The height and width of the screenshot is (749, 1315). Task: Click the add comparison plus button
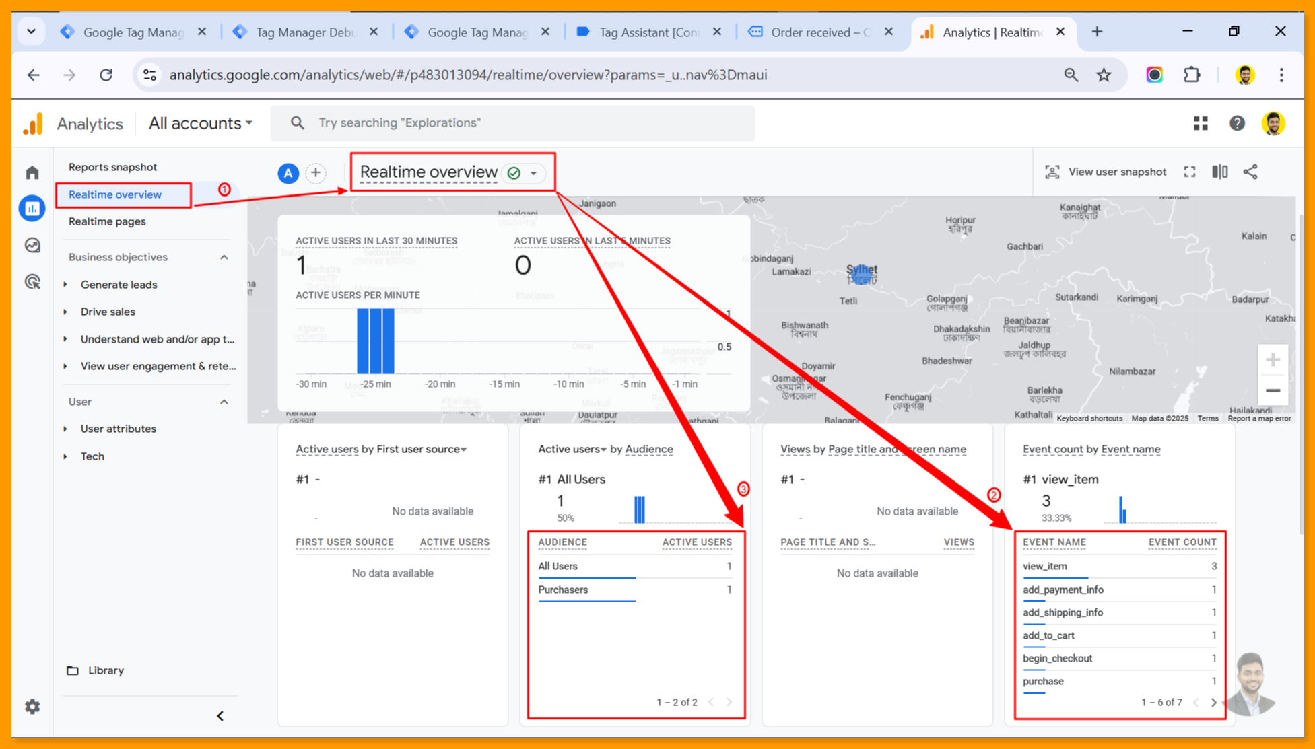point(316,173)
